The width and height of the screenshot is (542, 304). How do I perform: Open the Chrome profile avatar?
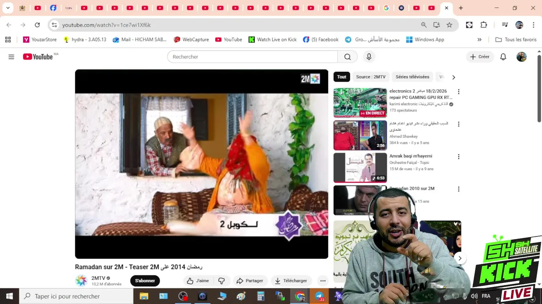[x=519, y=25]
